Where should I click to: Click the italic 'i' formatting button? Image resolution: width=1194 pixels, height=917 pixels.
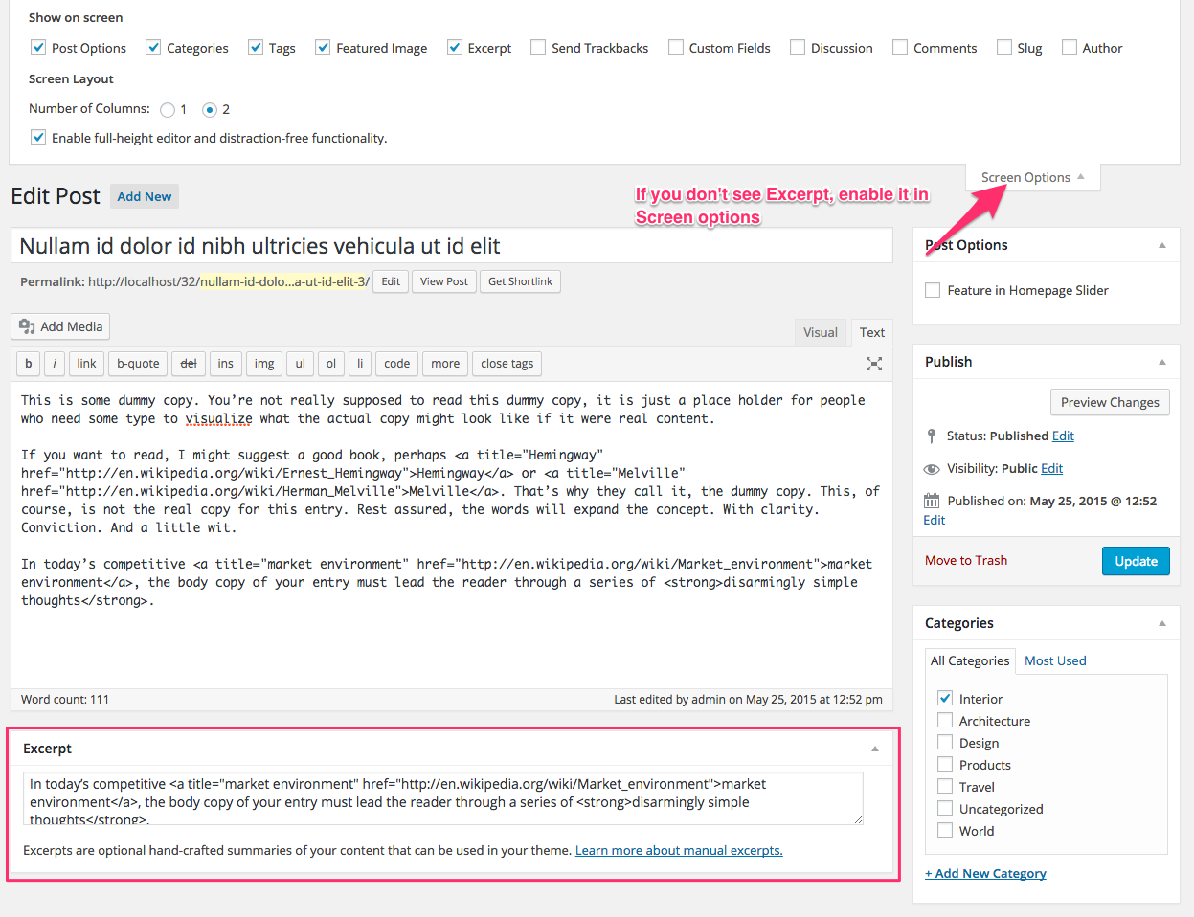55,364
